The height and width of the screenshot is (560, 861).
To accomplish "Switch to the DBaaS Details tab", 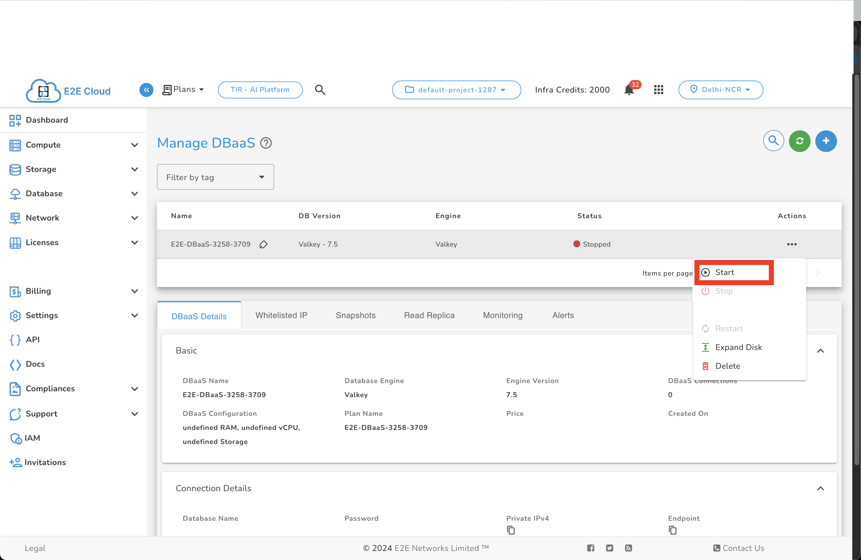I will point(199,316).
